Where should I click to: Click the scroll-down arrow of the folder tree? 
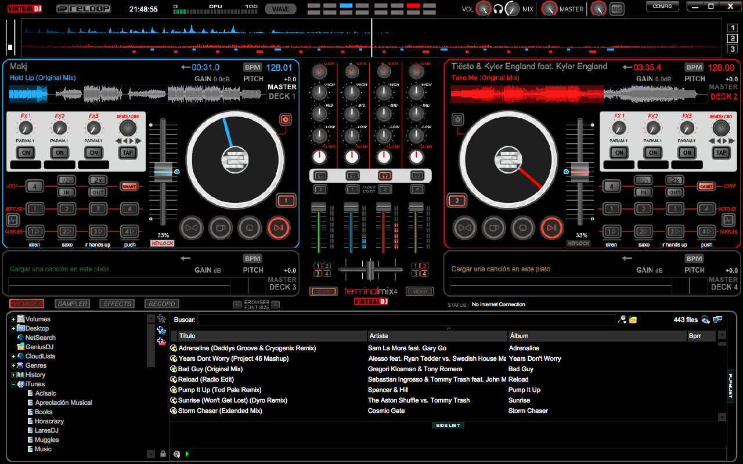click(151, 454)
